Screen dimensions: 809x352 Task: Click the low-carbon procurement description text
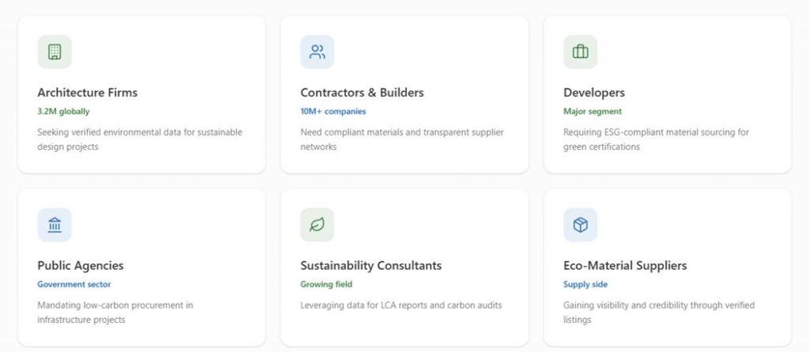115,313
